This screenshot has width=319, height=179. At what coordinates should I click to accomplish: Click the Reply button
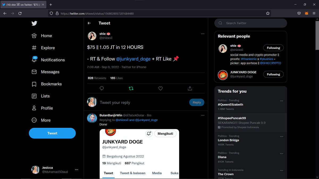197,102
